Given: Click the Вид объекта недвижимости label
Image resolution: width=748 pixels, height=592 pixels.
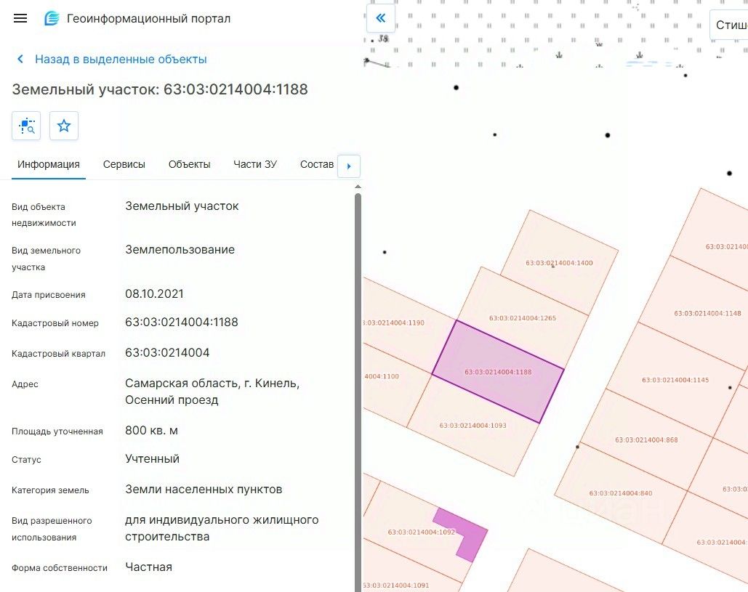Looking at the screenshot, I should [x=44, y=215].
